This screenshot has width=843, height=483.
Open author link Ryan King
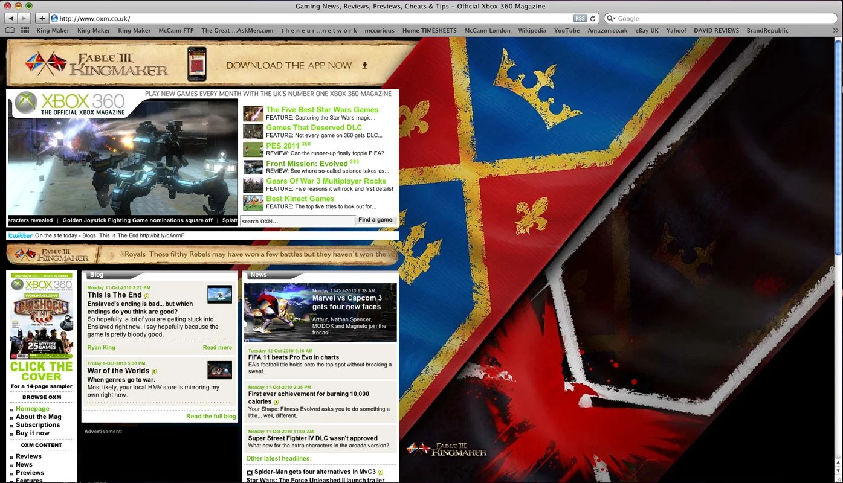click(x=102, y=347)
